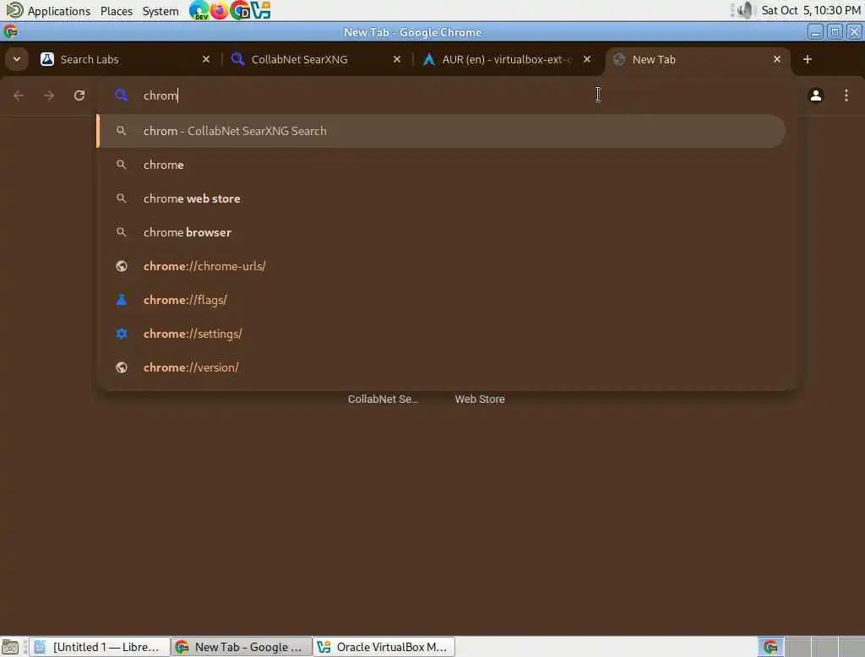The image size is (865, 657).
Task: Close the New Tab tab
Action: click(x=777, y=59)
